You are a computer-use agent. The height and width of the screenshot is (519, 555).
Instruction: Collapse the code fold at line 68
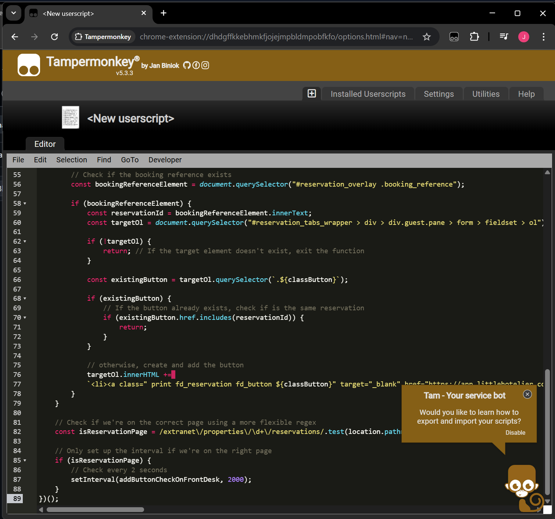click(x=25, y=299)
